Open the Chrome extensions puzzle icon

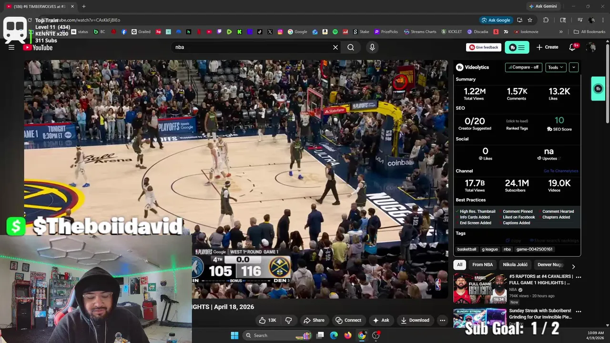coord(546,20)
